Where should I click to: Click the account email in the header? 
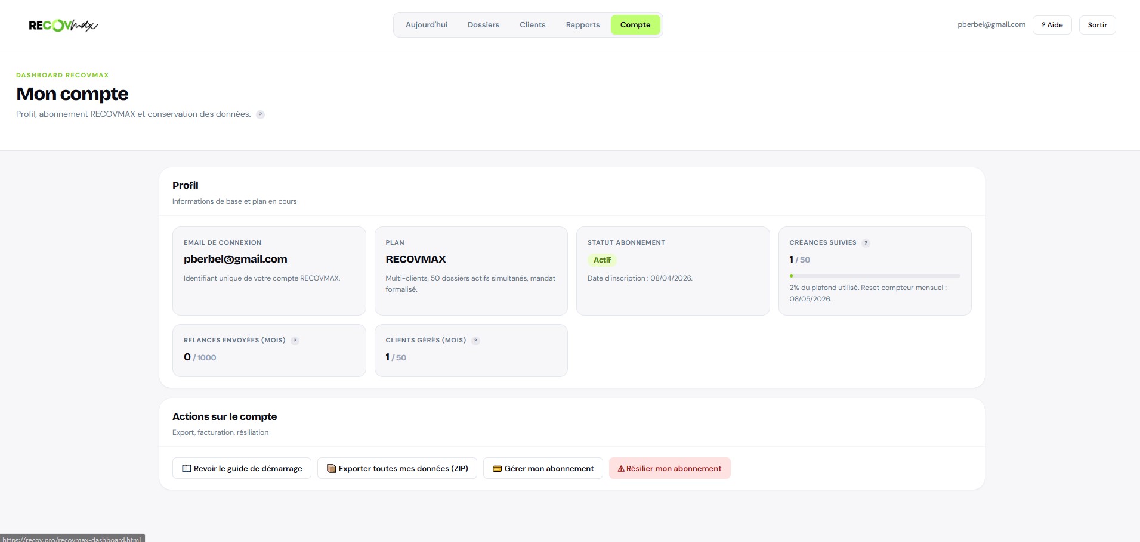pyautogui.click(x=991, y=25)
